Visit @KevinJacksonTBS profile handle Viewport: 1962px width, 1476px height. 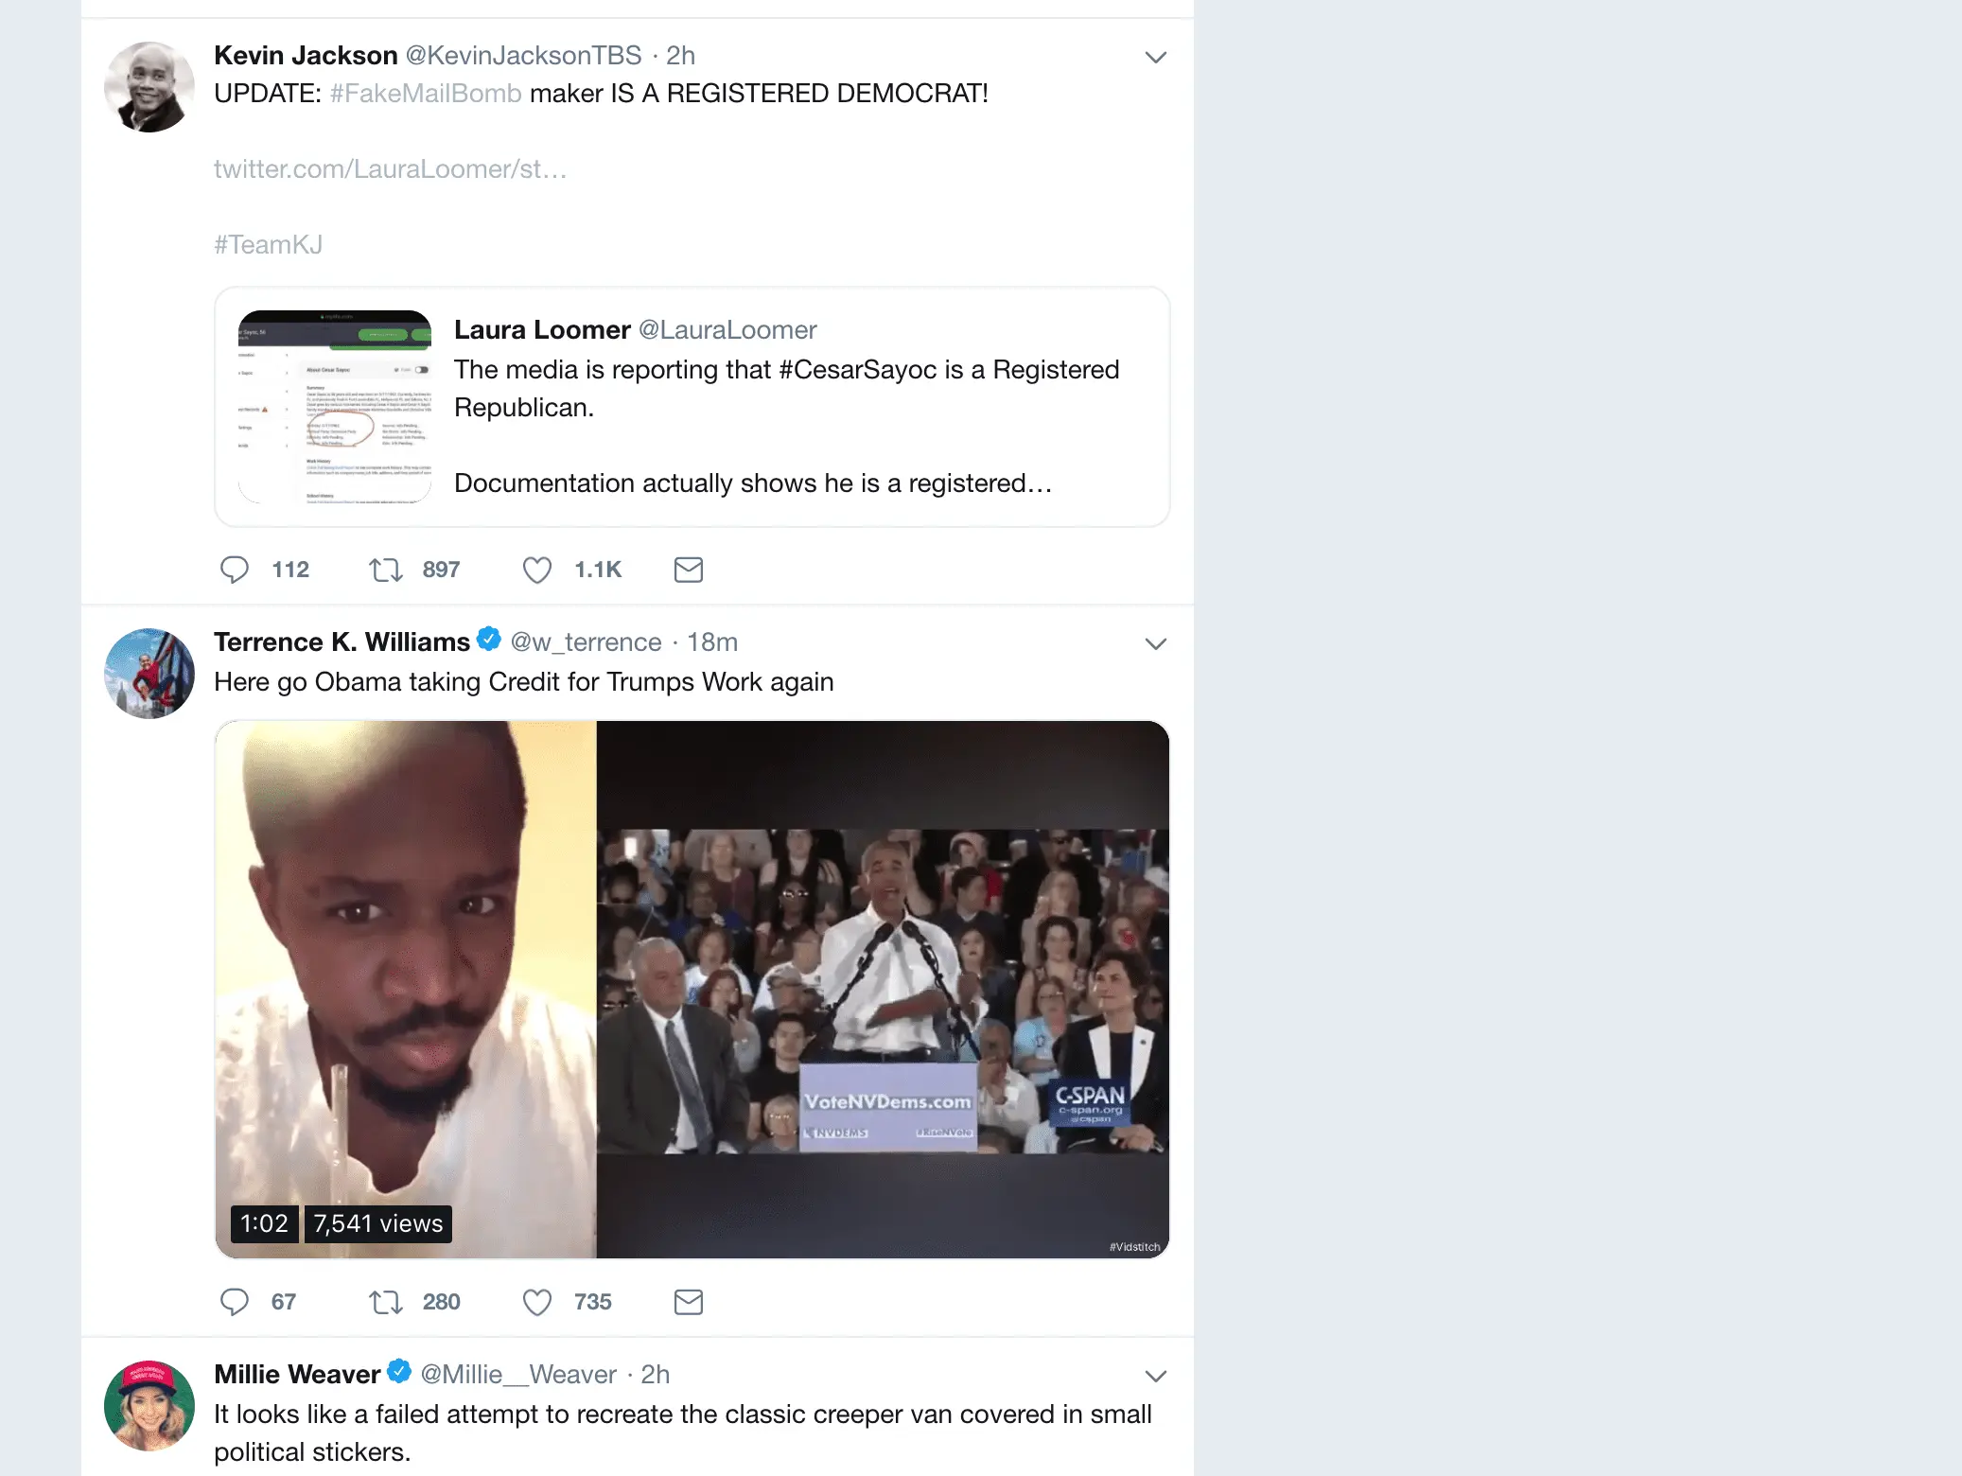point(523,56)
